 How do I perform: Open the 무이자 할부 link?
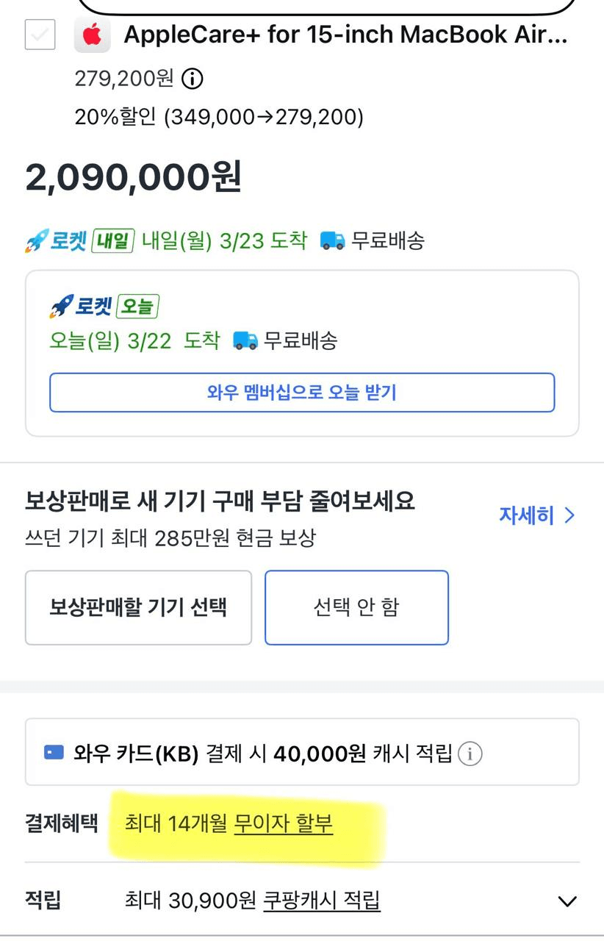283,823
